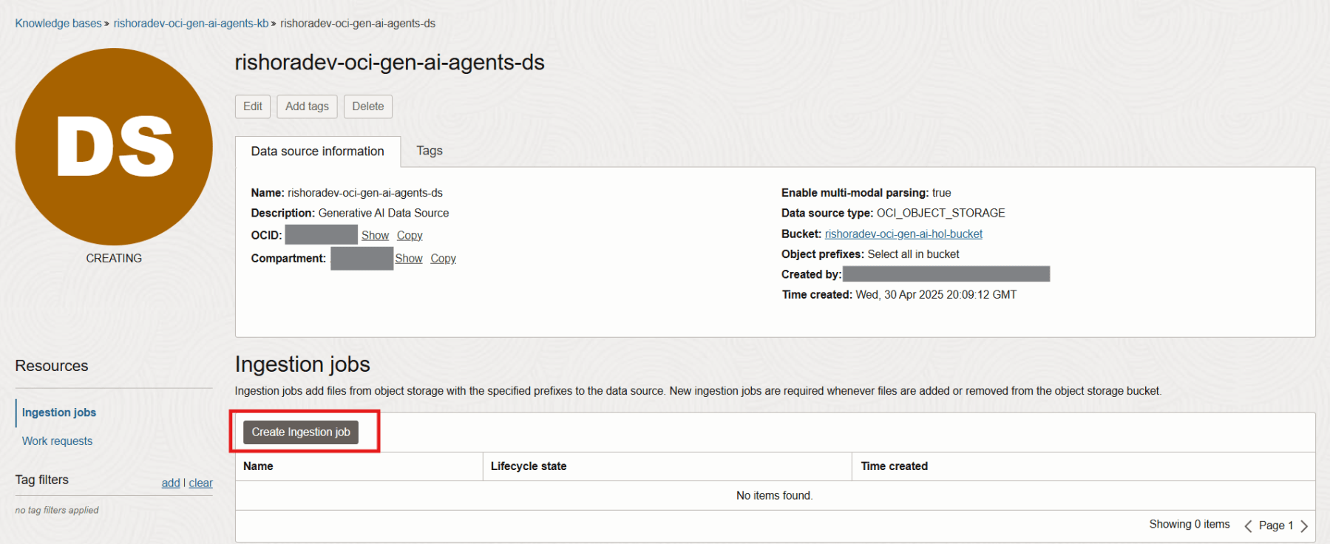Select Ingestion jobs in Resources
Image resolution: width=1330 pixels, height=544 pixels.
click(x=59, y=412)
